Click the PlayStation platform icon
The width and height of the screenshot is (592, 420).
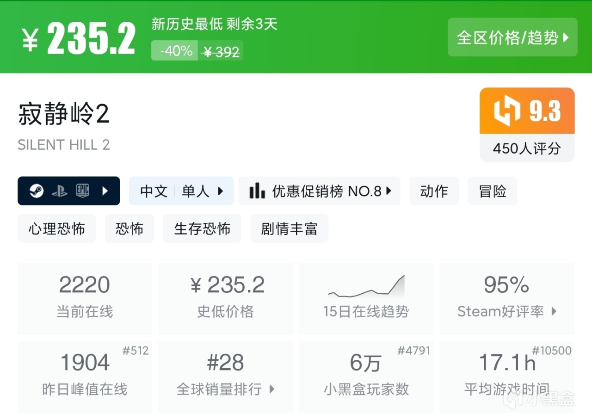tap(59, 191)
